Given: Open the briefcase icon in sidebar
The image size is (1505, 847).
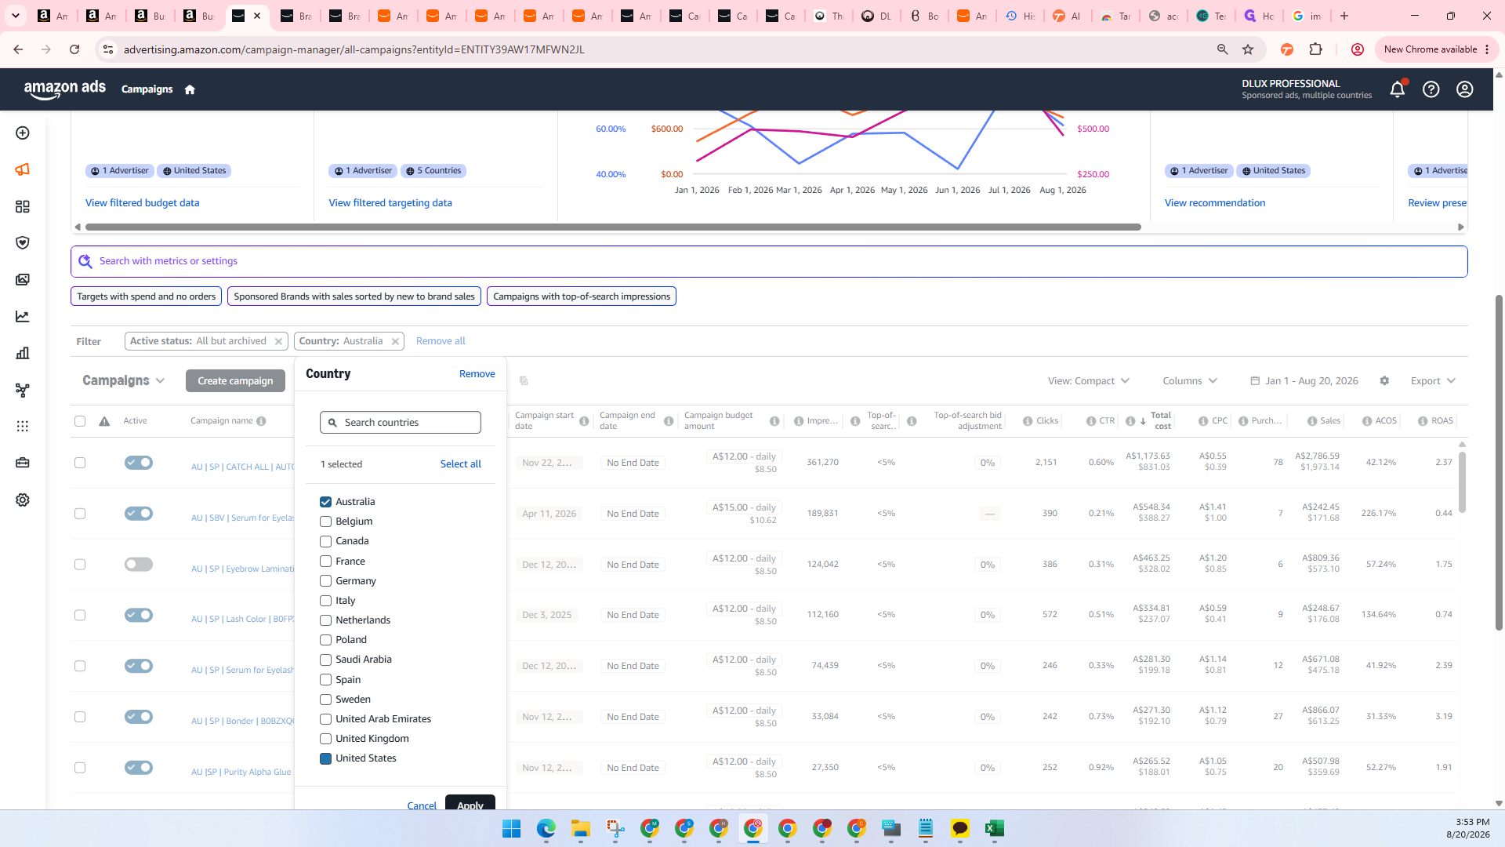Looking at the screenshot, I should pyautogui.click(x=23, y=463).
